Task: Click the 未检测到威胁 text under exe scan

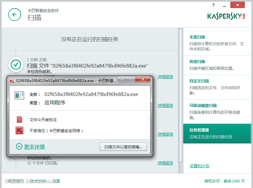Action: point(39,71)
